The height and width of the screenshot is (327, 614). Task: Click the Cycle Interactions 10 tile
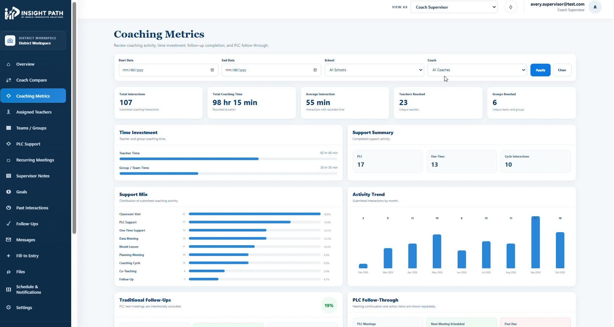point(535,161)
